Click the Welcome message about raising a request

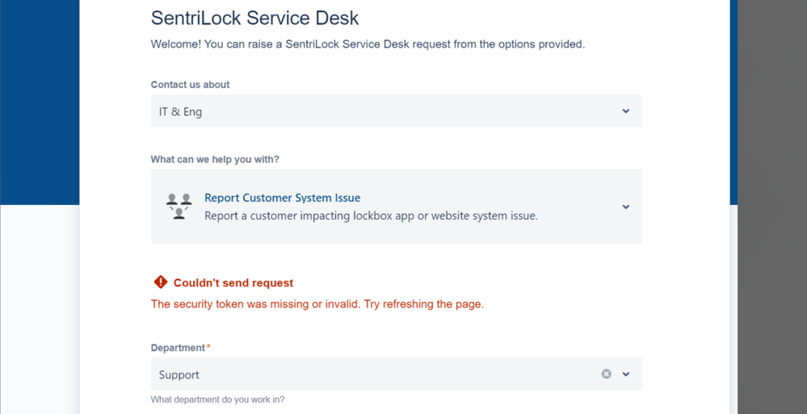point(368,44)
